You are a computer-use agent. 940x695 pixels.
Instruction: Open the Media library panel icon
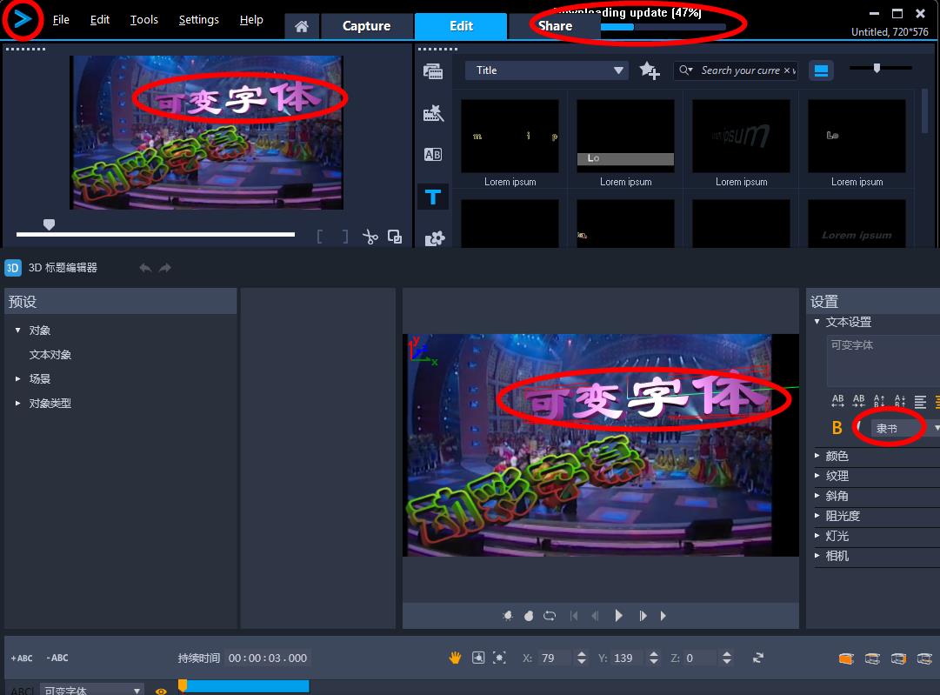coord(433,71)
